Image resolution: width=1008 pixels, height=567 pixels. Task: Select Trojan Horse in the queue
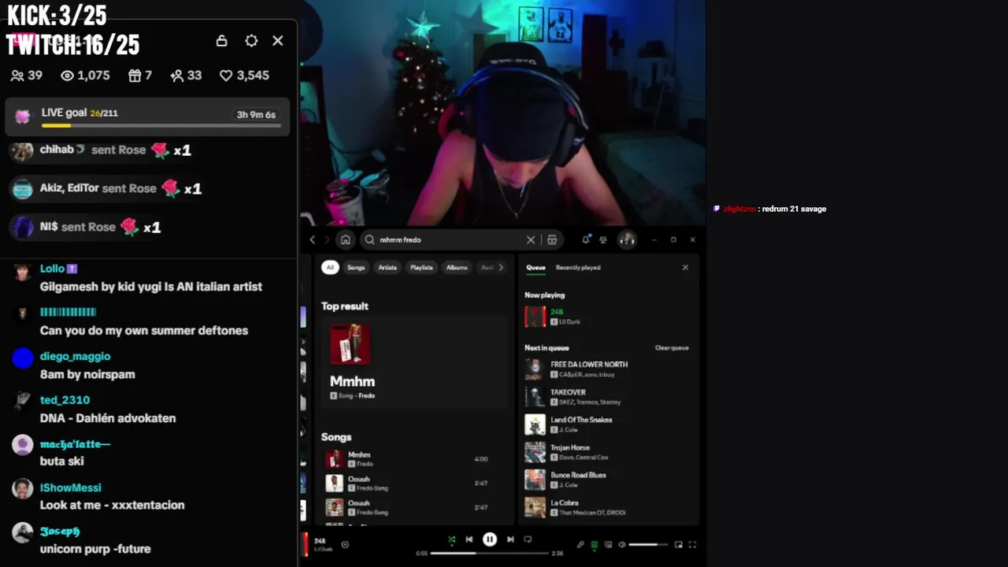(606, 451)
